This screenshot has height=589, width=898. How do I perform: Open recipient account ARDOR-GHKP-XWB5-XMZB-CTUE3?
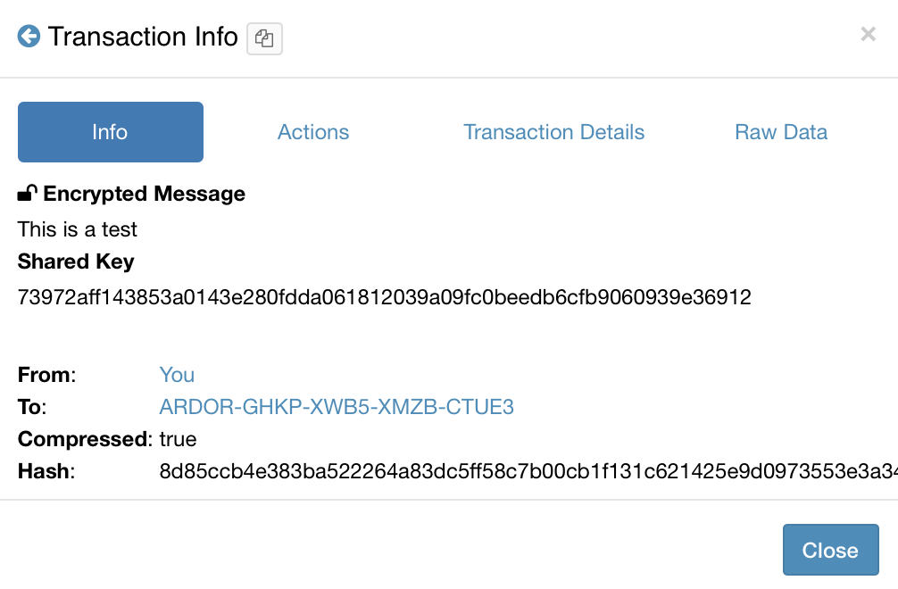pyautogui.click(x=337, y=407)
